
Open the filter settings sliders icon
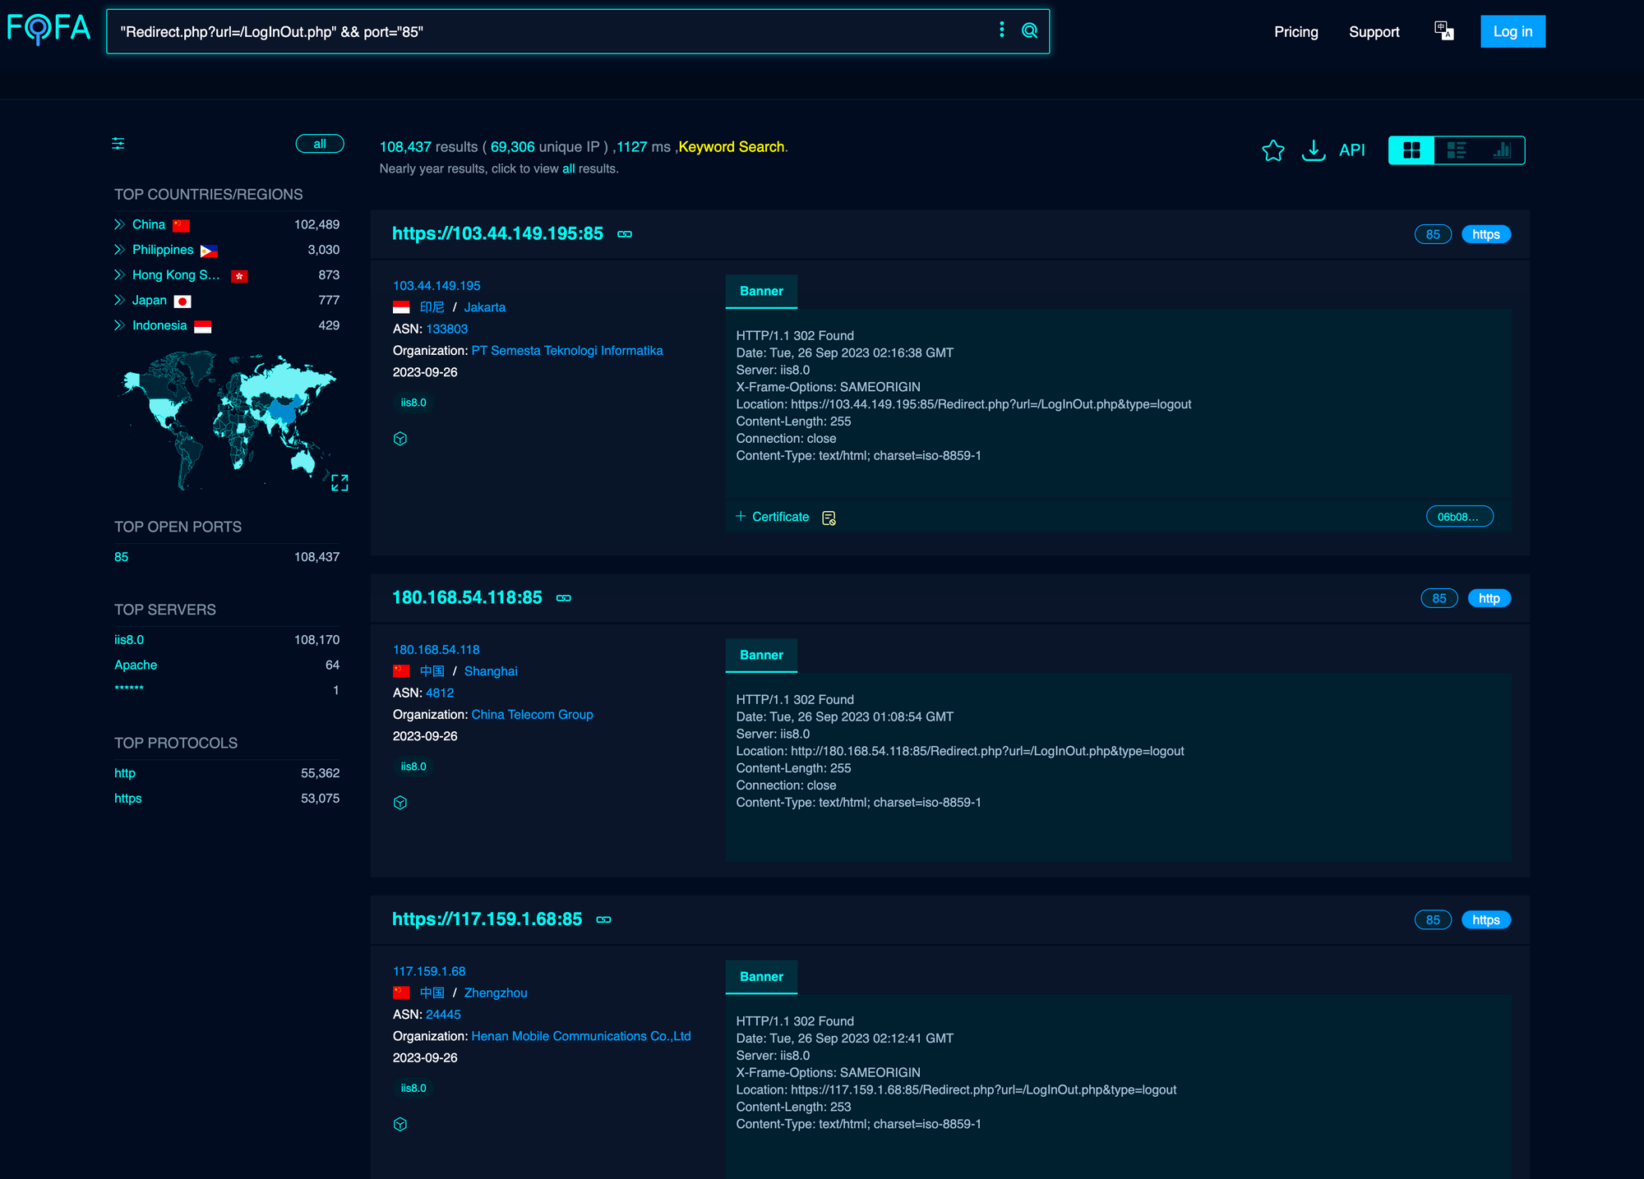click(x=118, y=144)
